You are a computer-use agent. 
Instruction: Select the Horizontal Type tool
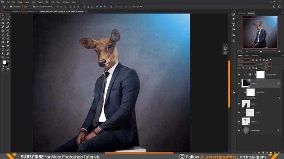3,50
